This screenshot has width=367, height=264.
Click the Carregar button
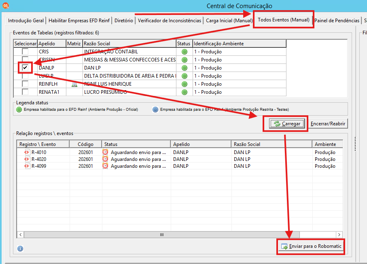point(287,124)
